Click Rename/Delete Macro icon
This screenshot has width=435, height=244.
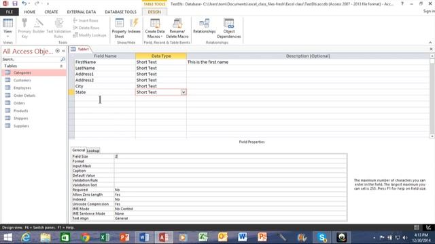[x=177, y=28]
